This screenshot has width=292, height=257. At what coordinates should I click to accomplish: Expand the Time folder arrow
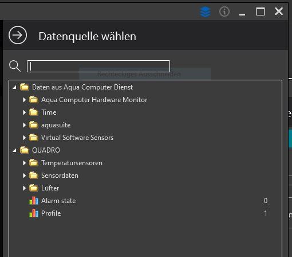[x=24, y=112]
